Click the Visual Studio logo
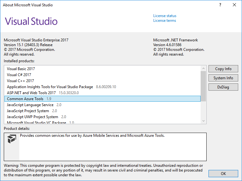 [x=31, y=21]
